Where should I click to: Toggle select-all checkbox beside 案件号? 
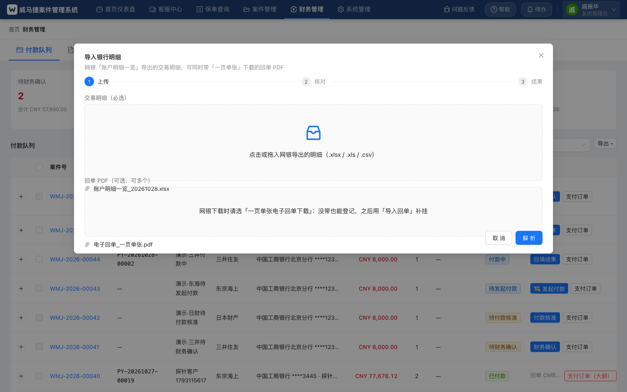pos(39,167)
